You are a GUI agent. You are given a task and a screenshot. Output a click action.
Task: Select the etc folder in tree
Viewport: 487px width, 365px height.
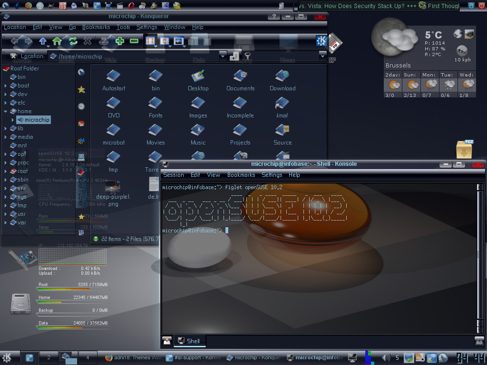(x=18, y=103)
